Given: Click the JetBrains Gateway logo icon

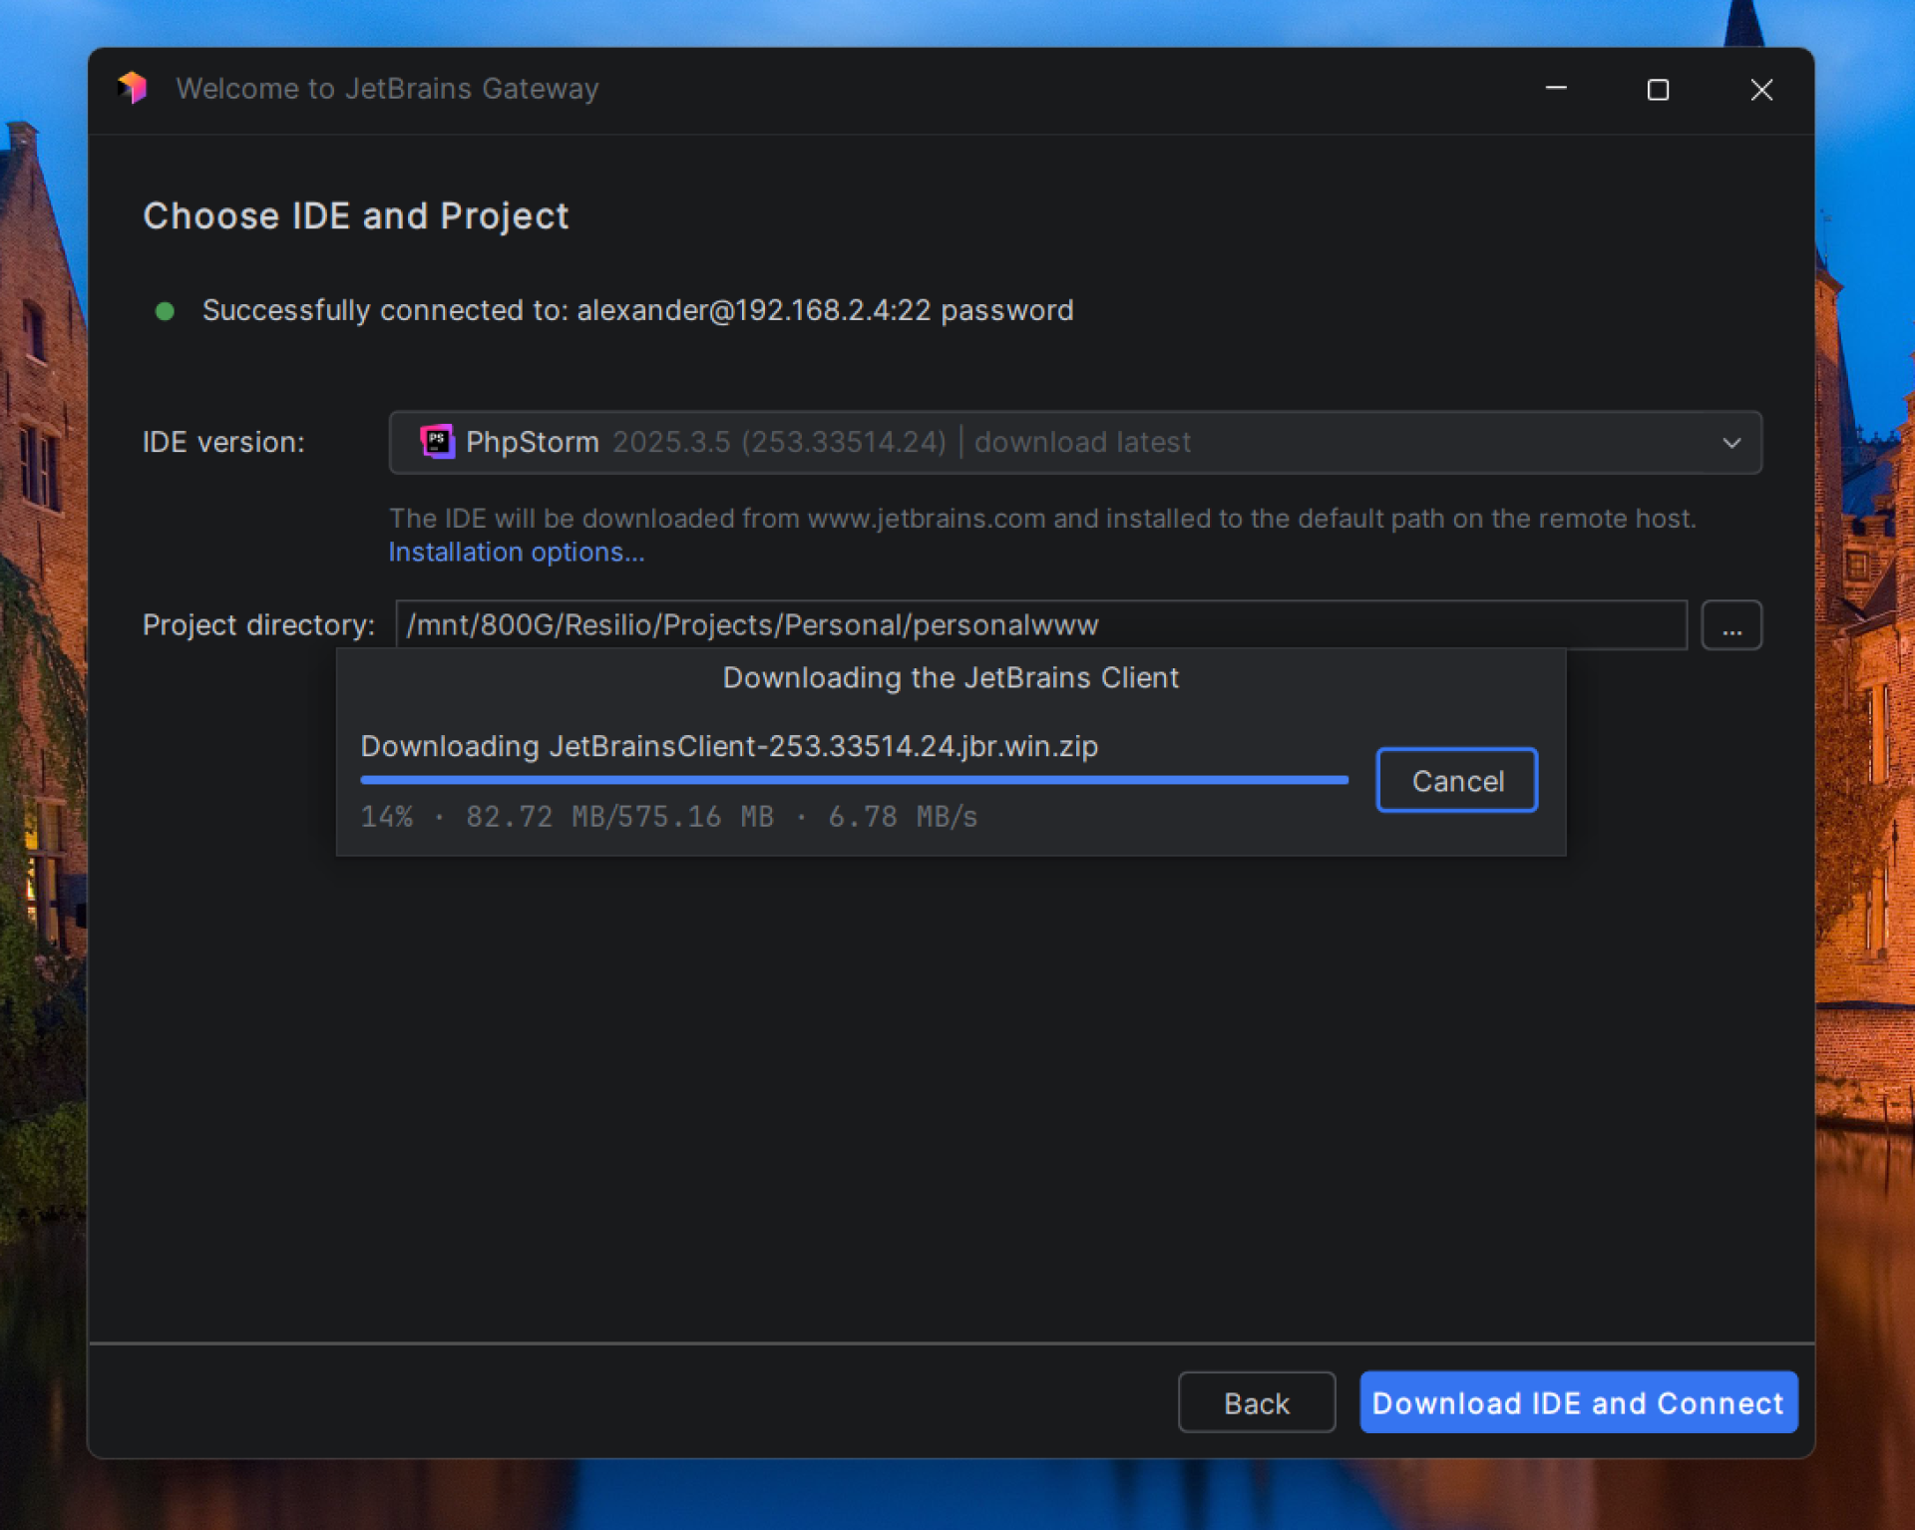Looking at the screenshot, I should click(x=132, y=89).
